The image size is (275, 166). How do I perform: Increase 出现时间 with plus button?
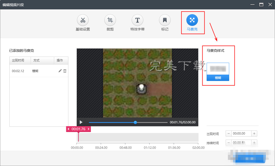pyautogui.click(x=254, y=134)
